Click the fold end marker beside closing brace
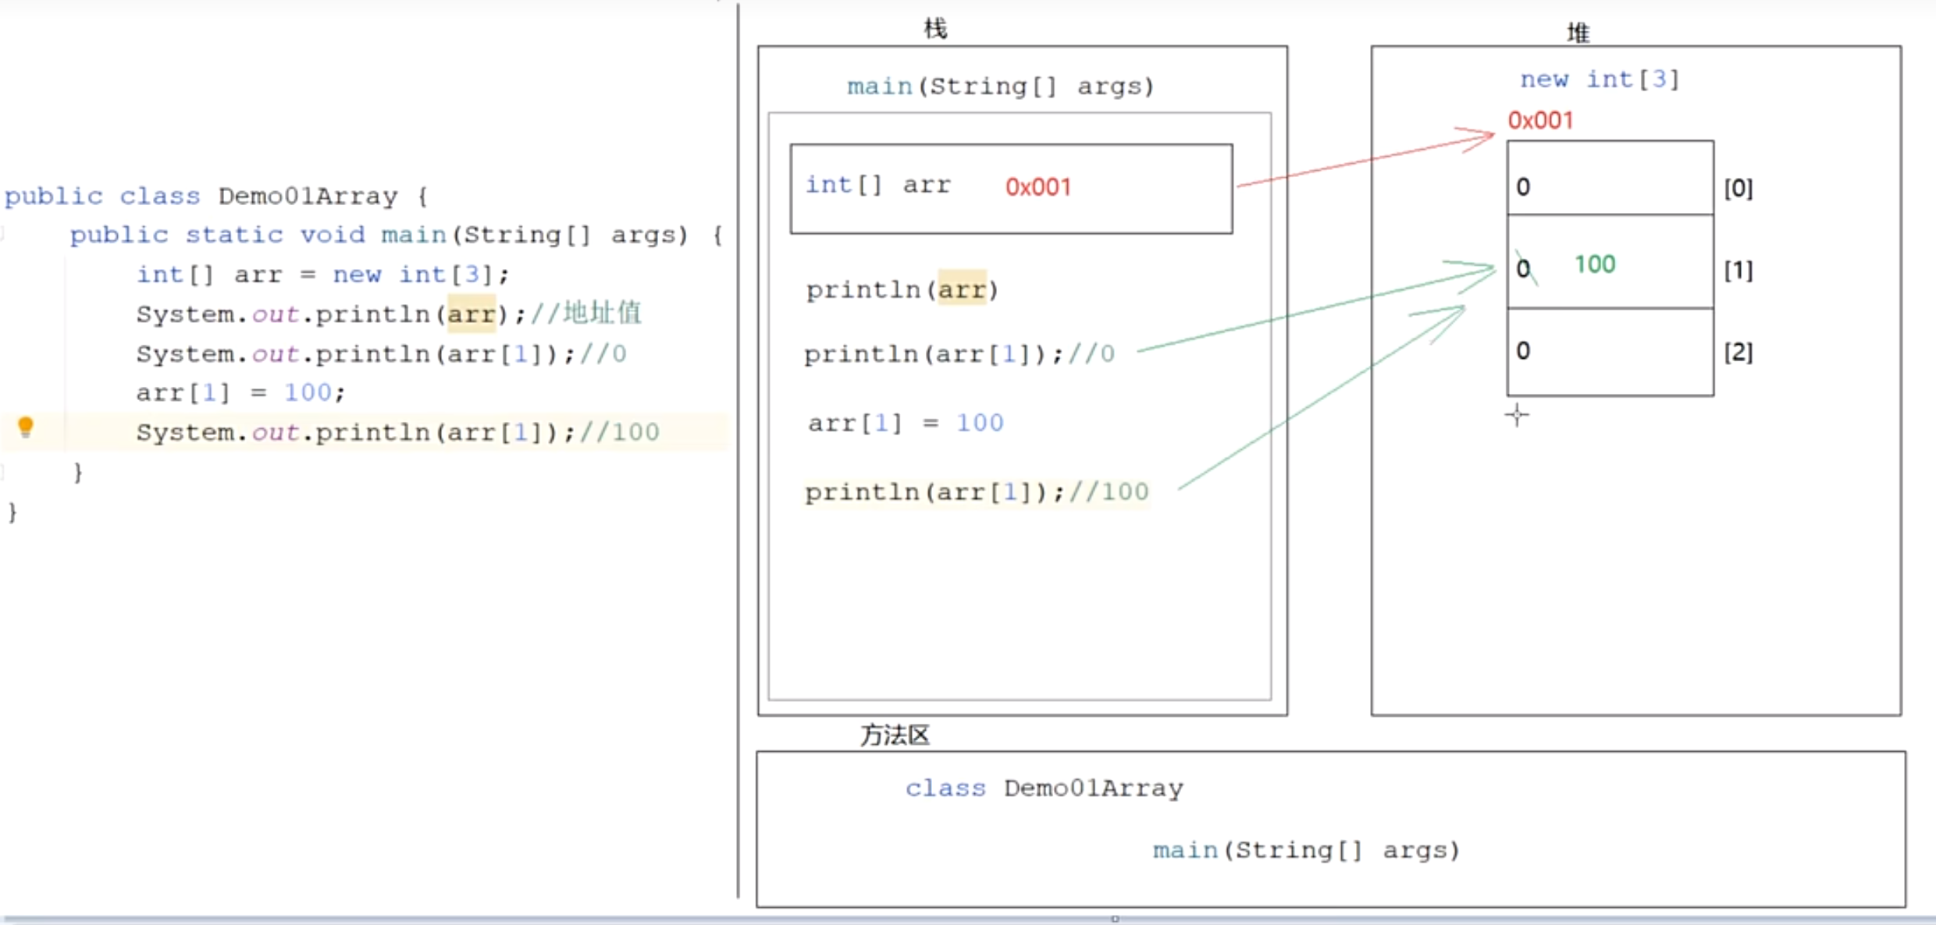The width and height of the screenshot is (1936, 925). tap(3, 471)
